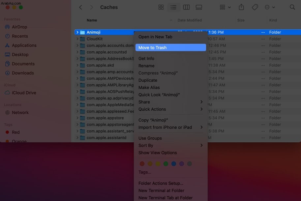The image size is (301, 201).
Task: Select the Red tag in sidebar
Action: [x=12, y=132]
